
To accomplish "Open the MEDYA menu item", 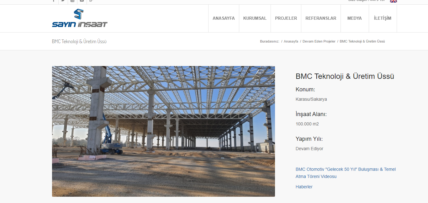I will click(x=354, y=18).
